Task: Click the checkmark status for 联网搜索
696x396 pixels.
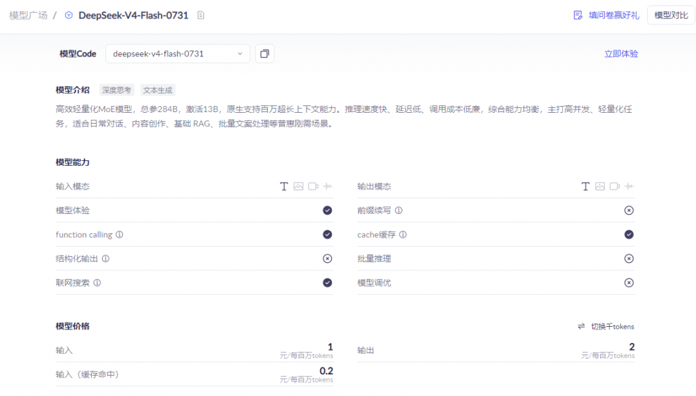Action: pos(328,283)
